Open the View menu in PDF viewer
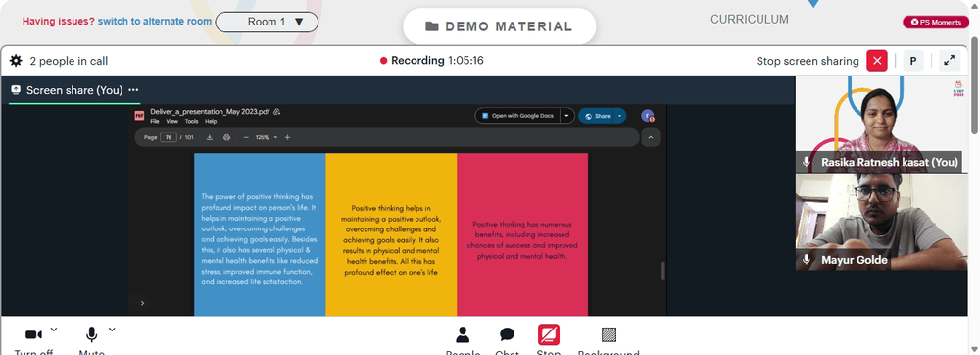This screenshot has width=980, height=355. click(x=171, y=122)
